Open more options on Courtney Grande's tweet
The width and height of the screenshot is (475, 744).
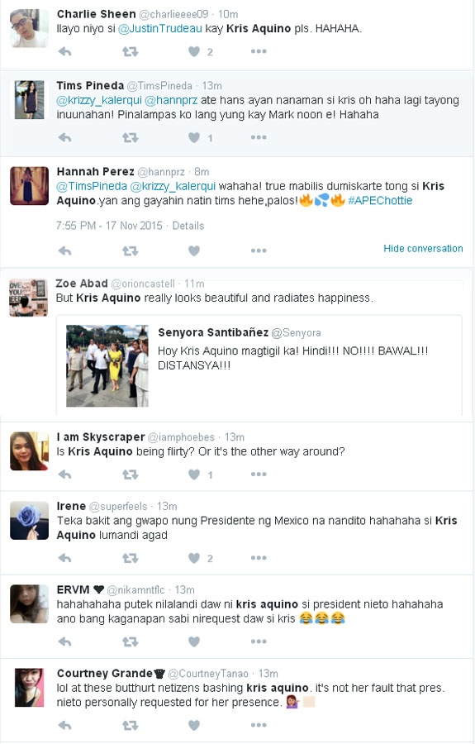[259, 725]
